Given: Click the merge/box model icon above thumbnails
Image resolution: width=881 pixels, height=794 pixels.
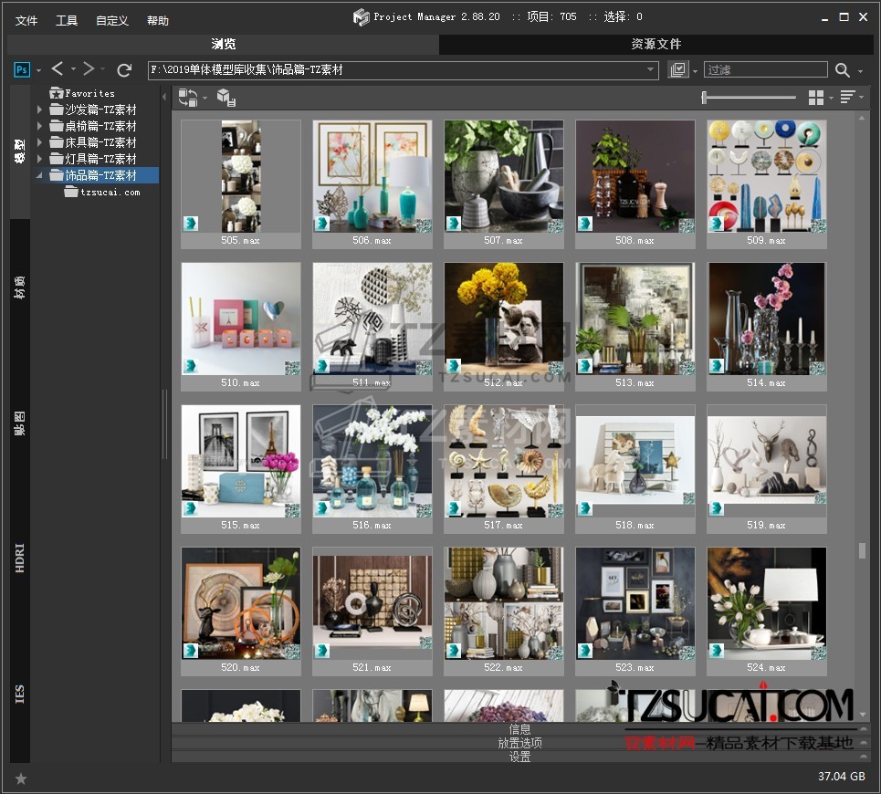Looking at the screenshot, I should point(225,98).
